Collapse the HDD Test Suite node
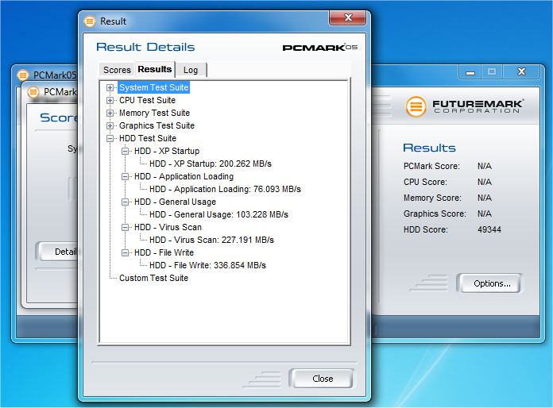The image size is (553, 408). (x=110, y=138)
